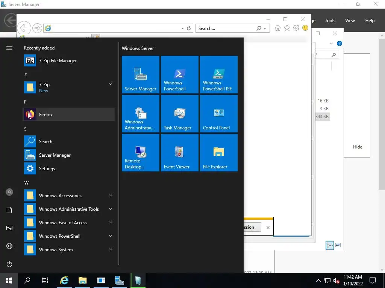Screen dimensions: 385x288
Task: Click the help icon in Explorer window
Action: tap(340, 43)
